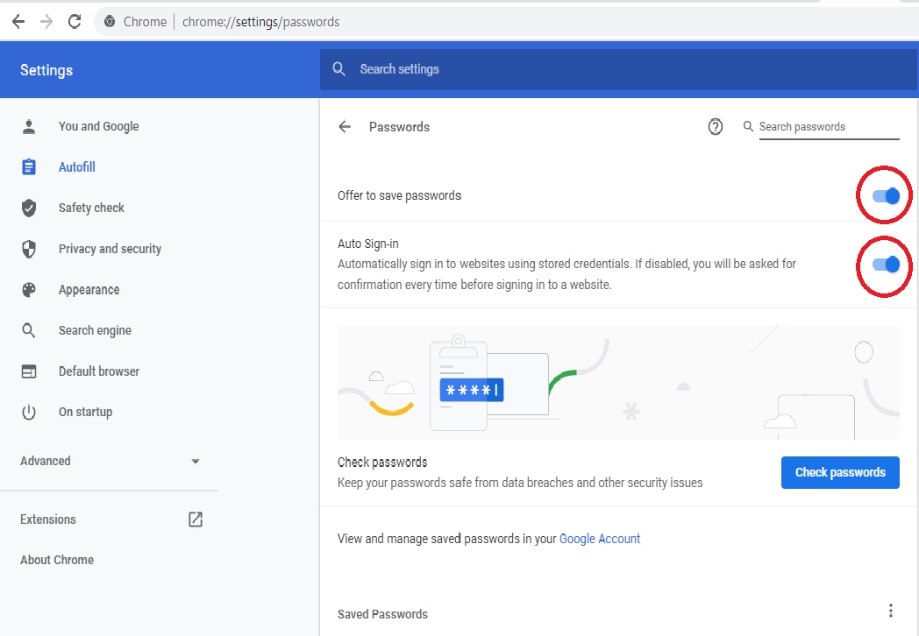Click the magnifier icon beside Search passwords
The height and width of the screenshot is (636, 919).
pyautogui.click(x=748, y=126)
